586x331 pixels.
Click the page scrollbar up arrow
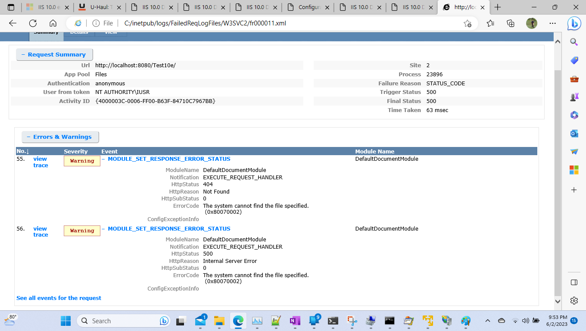pos(558,42)
